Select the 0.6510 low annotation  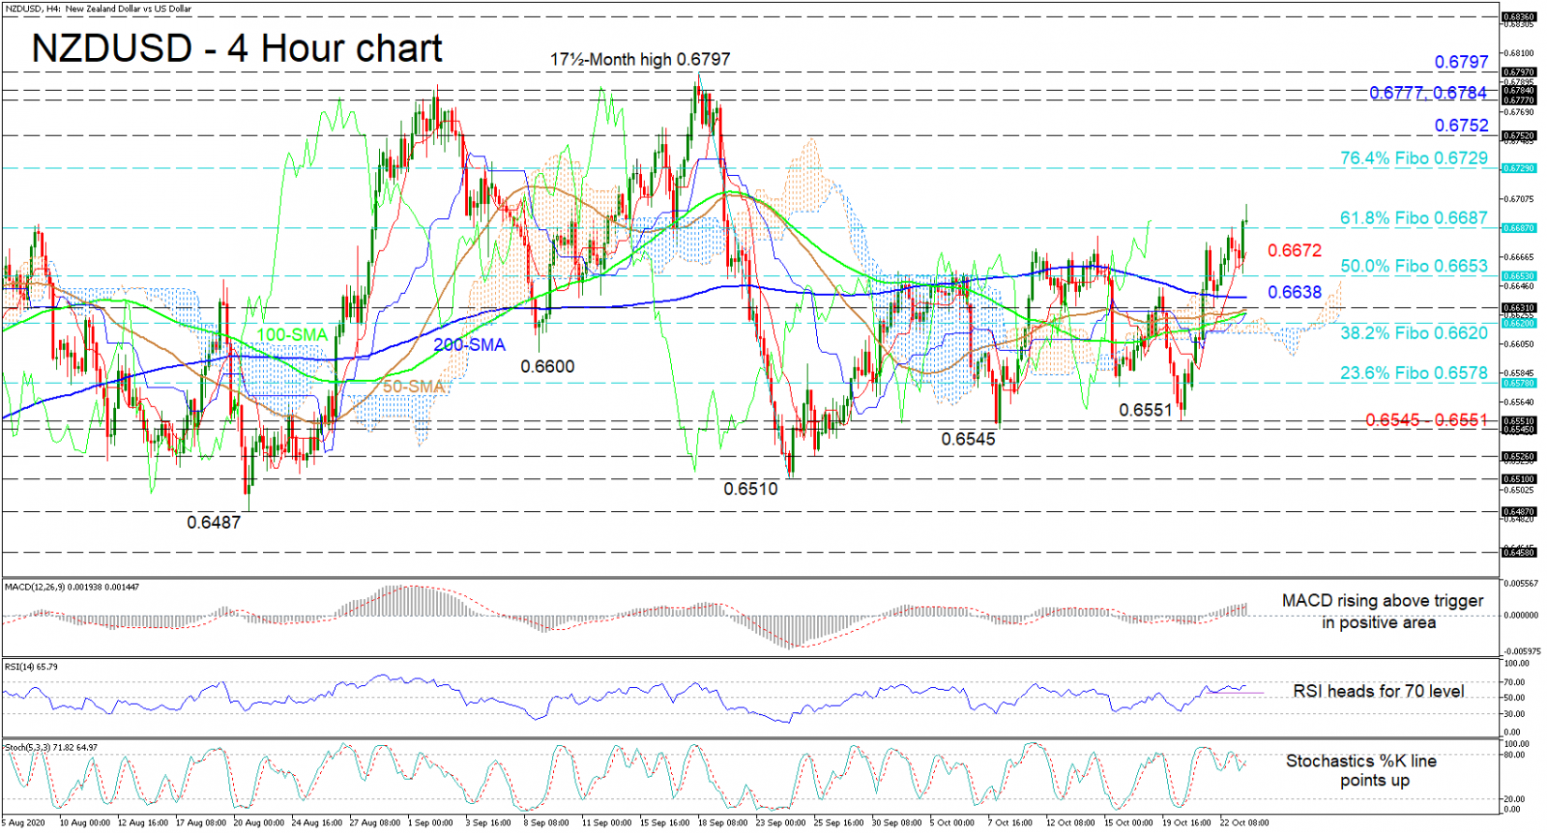click(x=750, y=489)
